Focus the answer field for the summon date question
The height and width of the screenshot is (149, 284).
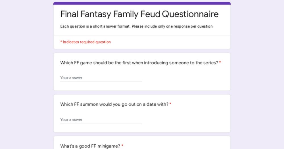tap(101, 120)
